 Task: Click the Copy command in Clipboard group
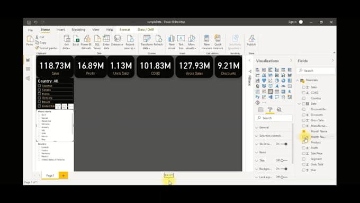(x=41, y=42)
